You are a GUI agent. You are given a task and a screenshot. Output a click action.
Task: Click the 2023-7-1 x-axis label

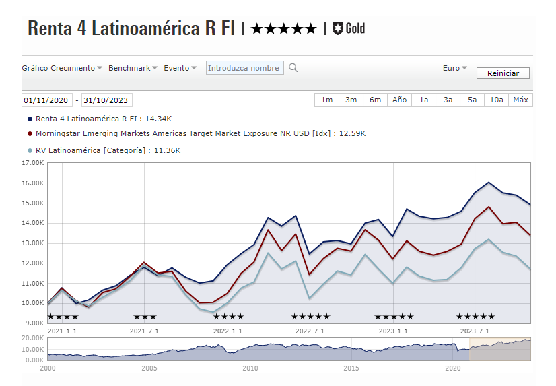475,331
